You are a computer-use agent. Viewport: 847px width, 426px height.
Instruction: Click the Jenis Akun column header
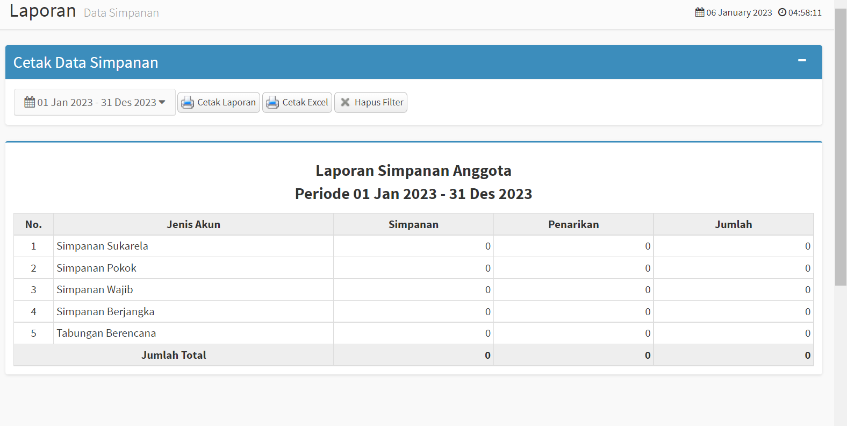click(x=193, y=224)
